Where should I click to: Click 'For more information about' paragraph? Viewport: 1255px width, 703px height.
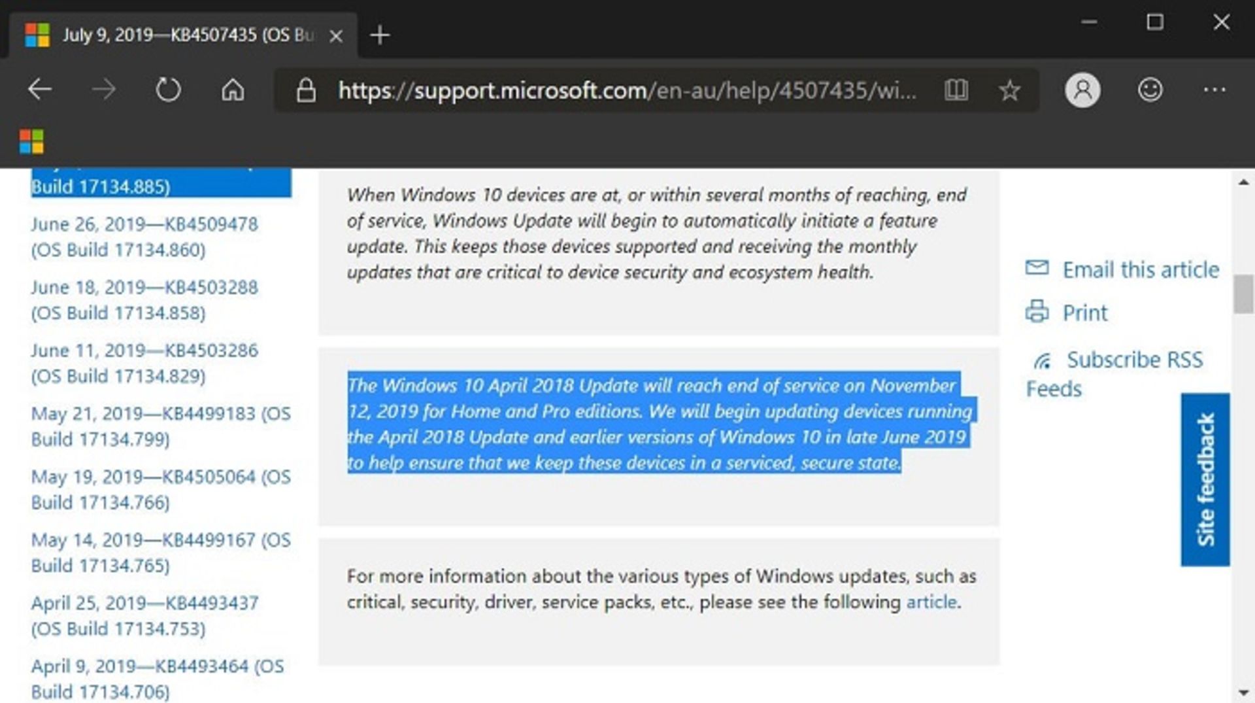tap(661, 589)
